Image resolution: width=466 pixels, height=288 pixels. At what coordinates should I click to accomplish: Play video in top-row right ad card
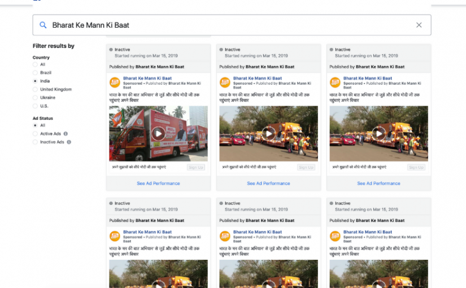pyautogui.click(x=378, y=134)
